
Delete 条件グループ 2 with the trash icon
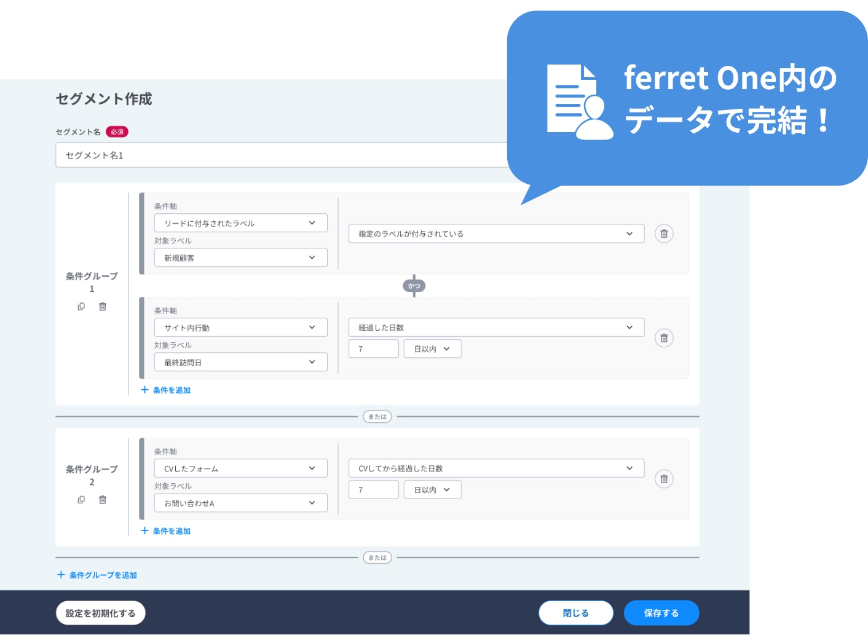[x=103, y=500]
